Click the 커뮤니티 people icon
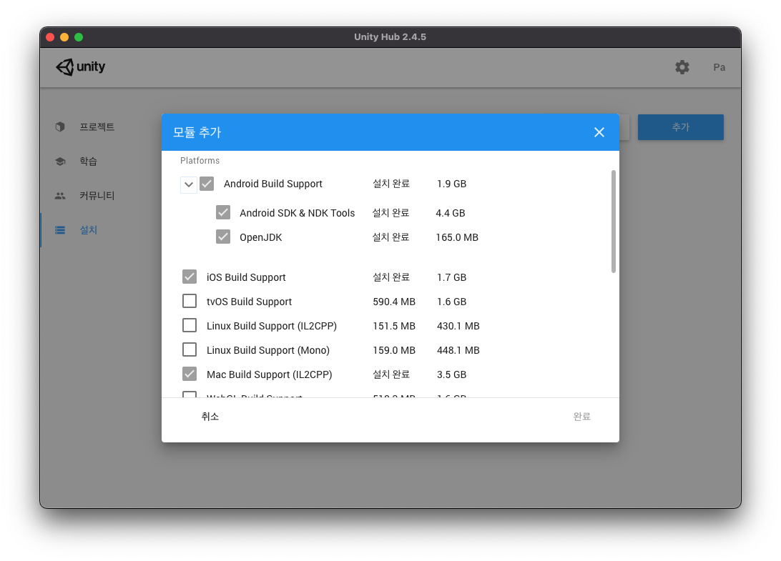The height and width of the screenshot is (561, 781). coord(60,196)
